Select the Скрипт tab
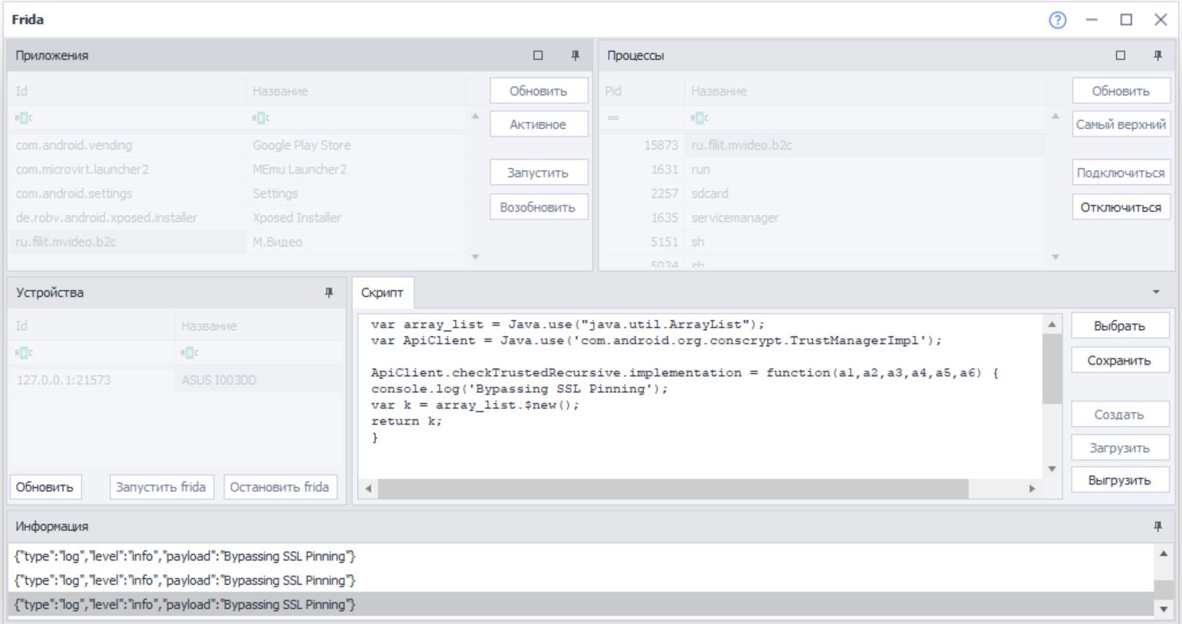Screen dimensions: 1182x624 (382, 292)
